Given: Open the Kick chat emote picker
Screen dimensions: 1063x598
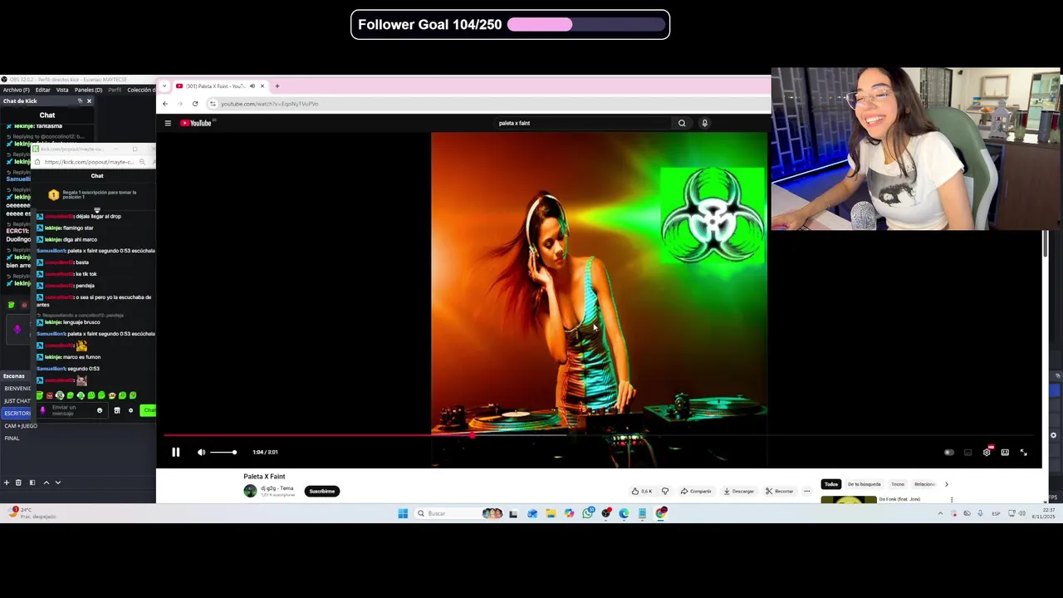Looking at the screenshot, I should 100,410.
